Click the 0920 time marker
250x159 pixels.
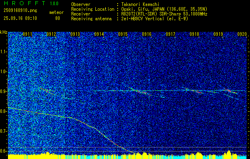pyautogui.click(x=242, y=34)
